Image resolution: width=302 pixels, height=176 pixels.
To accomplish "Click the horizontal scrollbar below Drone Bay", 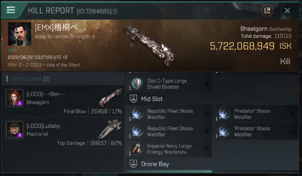I will [168, 171].
